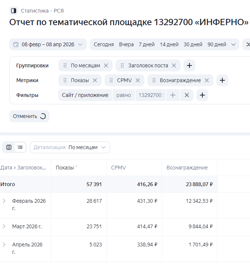The width and height of the screenshot is (250, 266).
Task: Expand more period presets chevron
Action: [x=233, y=44]
